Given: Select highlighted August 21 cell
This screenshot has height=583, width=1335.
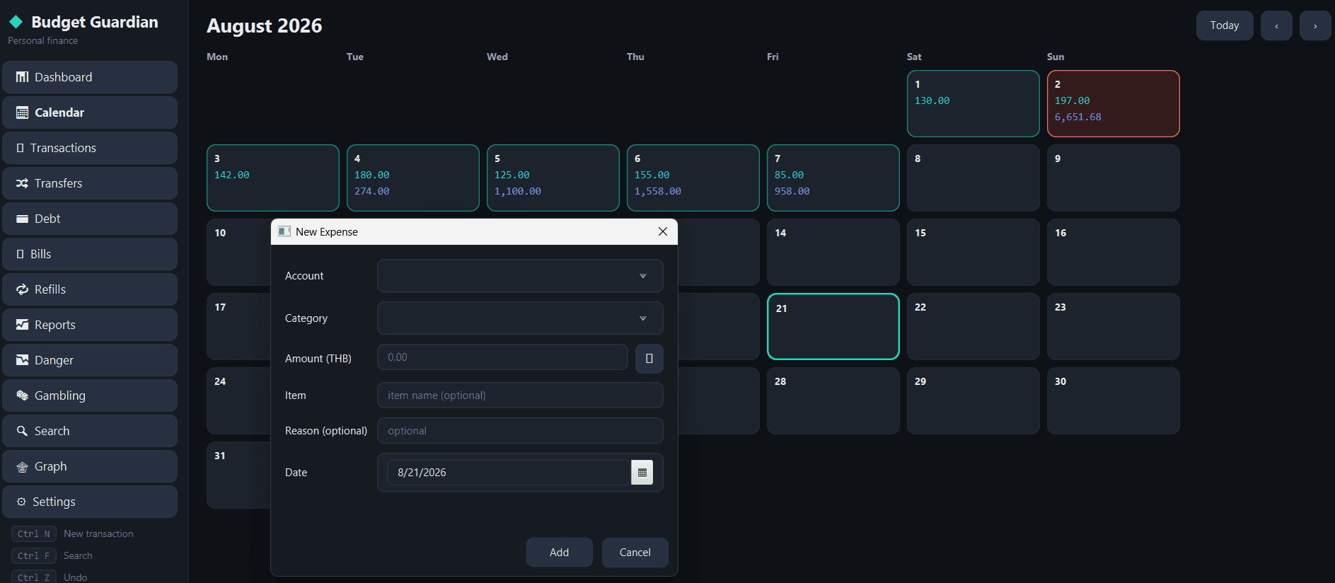Looking at the screenshot, I should (833, 326).
